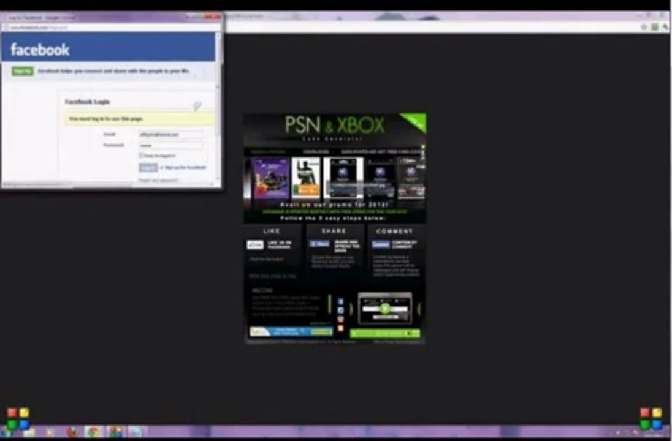Click the Facebook Share button under SHARE step
This screenshot has width=672, height=441.
[319, 244]
